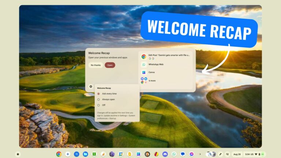Image resolution: width=281 pixels, height=158 pixels.
Task: Select the Canva recap item
Action: pyautogui.click(x=151, y=72)
